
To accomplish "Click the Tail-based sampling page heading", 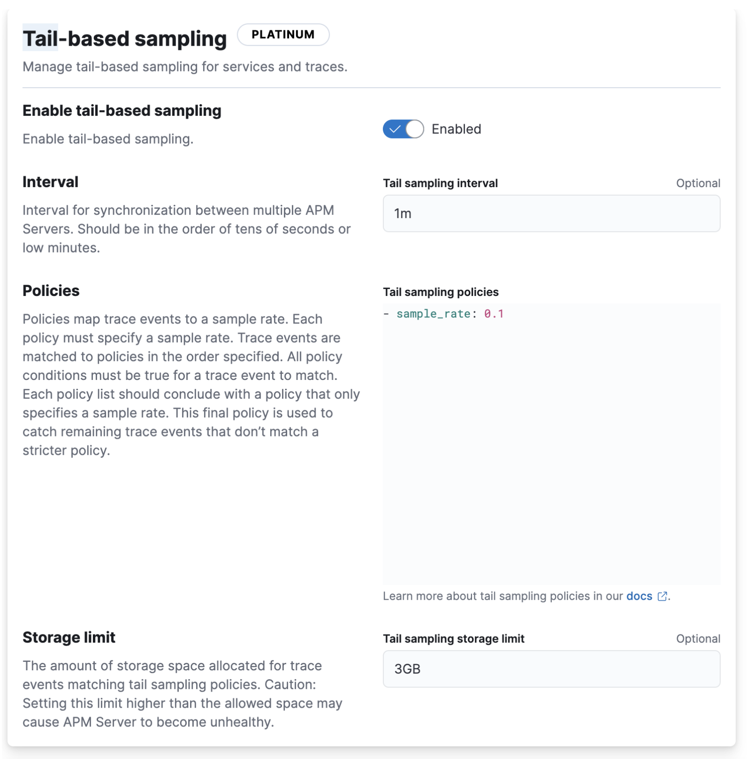I will click(x=125, y=38).
